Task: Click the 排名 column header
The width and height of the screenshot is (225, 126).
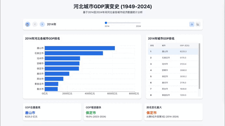Action: pos(152,45)
